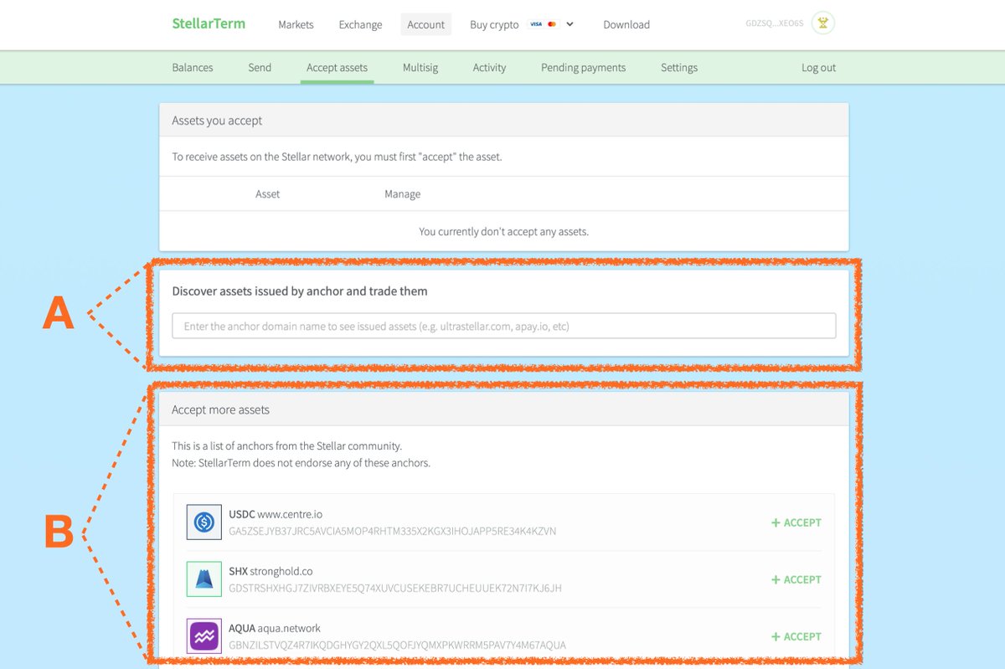Click the Assets you accept heading
This screenshot has height=669, width=1005.
click(x=217, y=121)
